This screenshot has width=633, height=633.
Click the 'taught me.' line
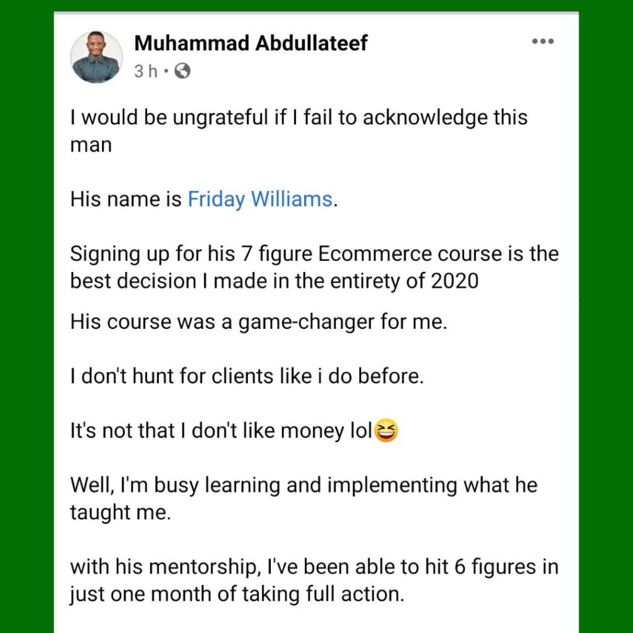click(x=121, y=512)
